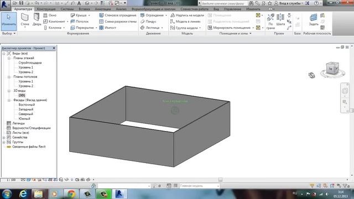Click the Open folder icon in quick access toolbar
This screenshot has height=199, width=354.
tap(15, 3)
